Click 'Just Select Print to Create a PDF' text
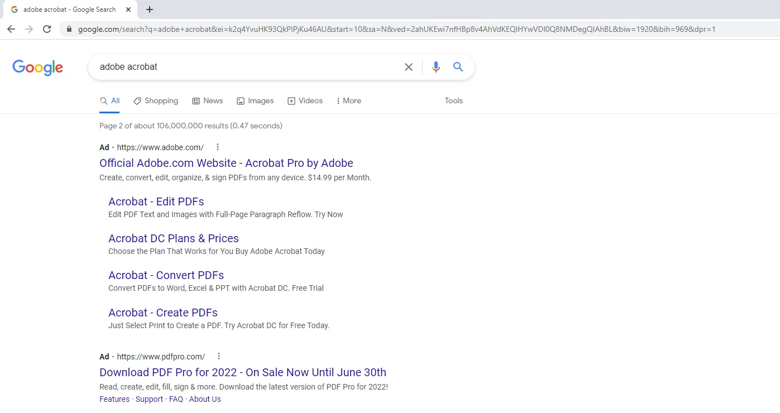 click(x=219, y=325)
